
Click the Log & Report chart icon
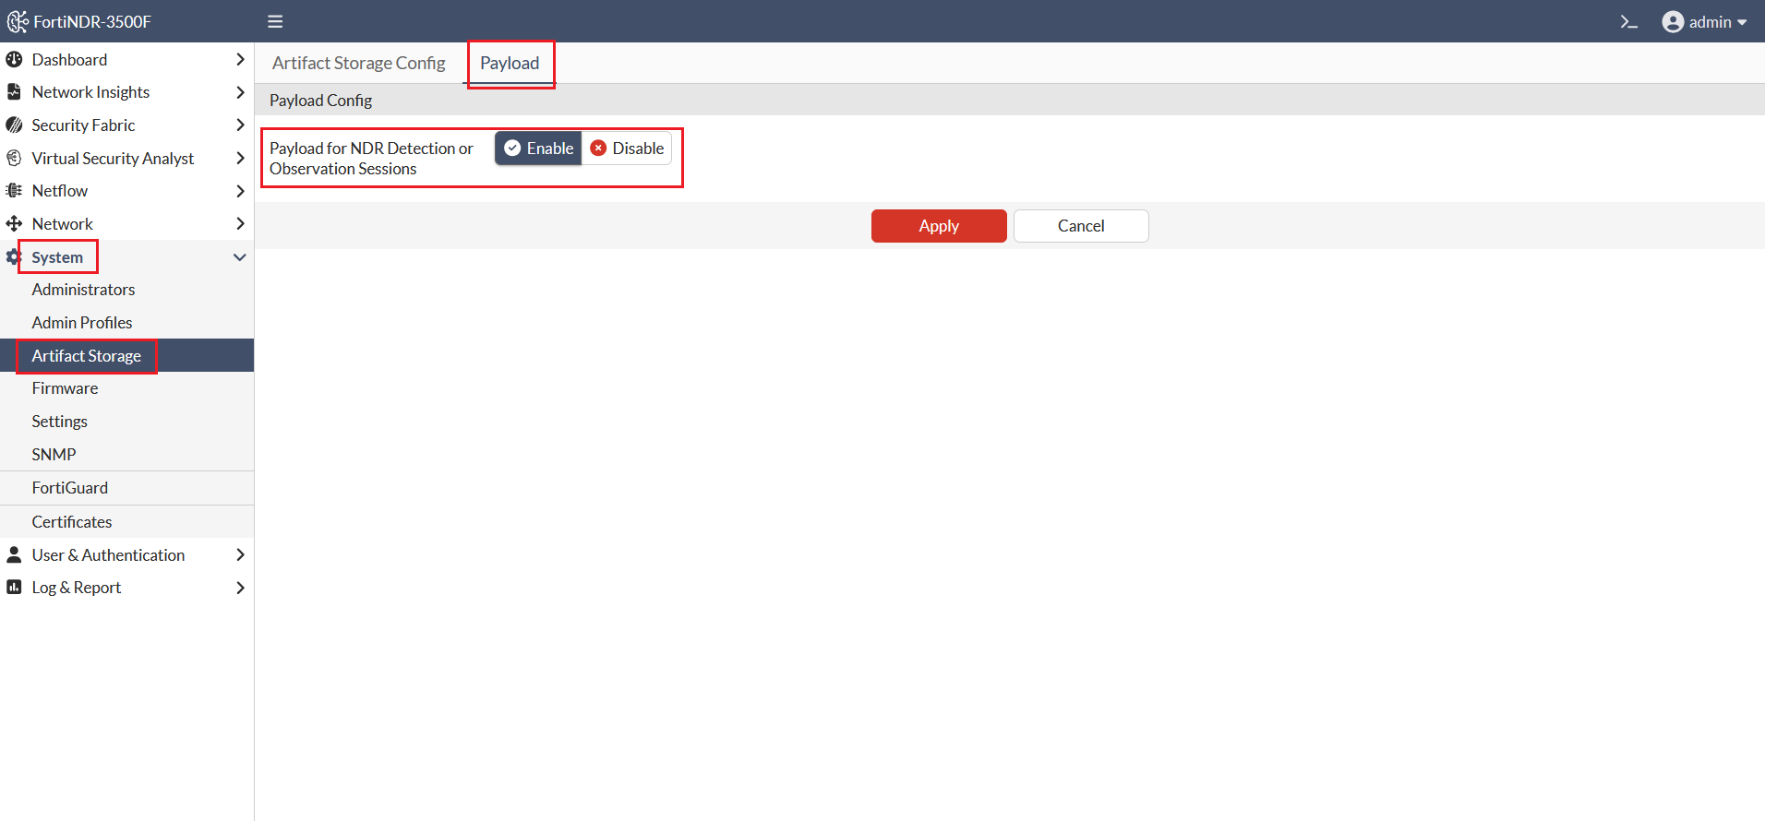[14, 588]
